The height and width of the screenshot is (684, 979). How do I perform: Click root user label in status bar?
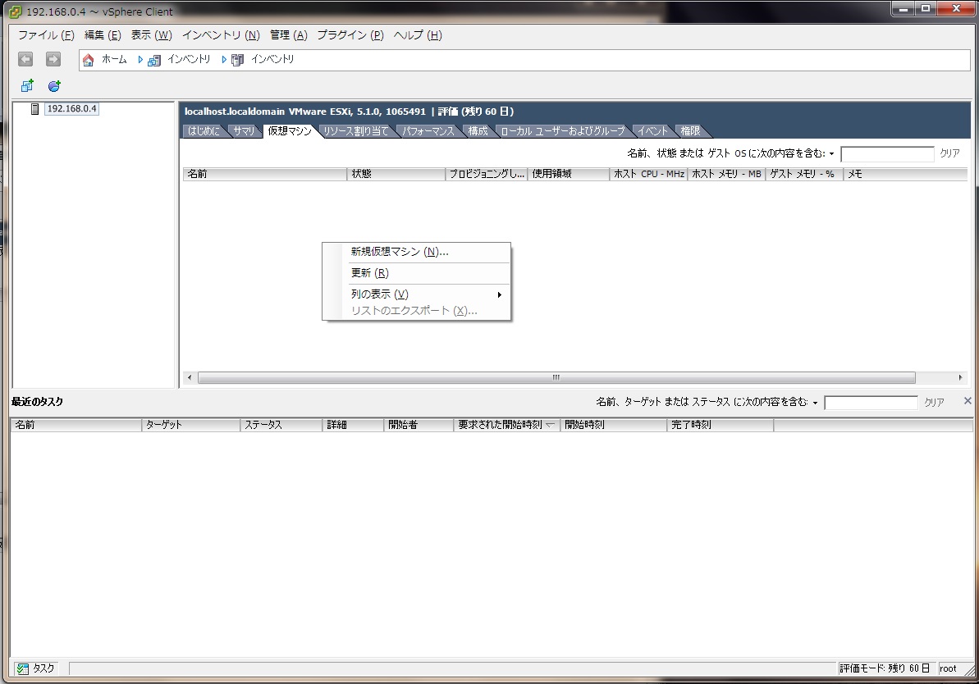[948, 668]
